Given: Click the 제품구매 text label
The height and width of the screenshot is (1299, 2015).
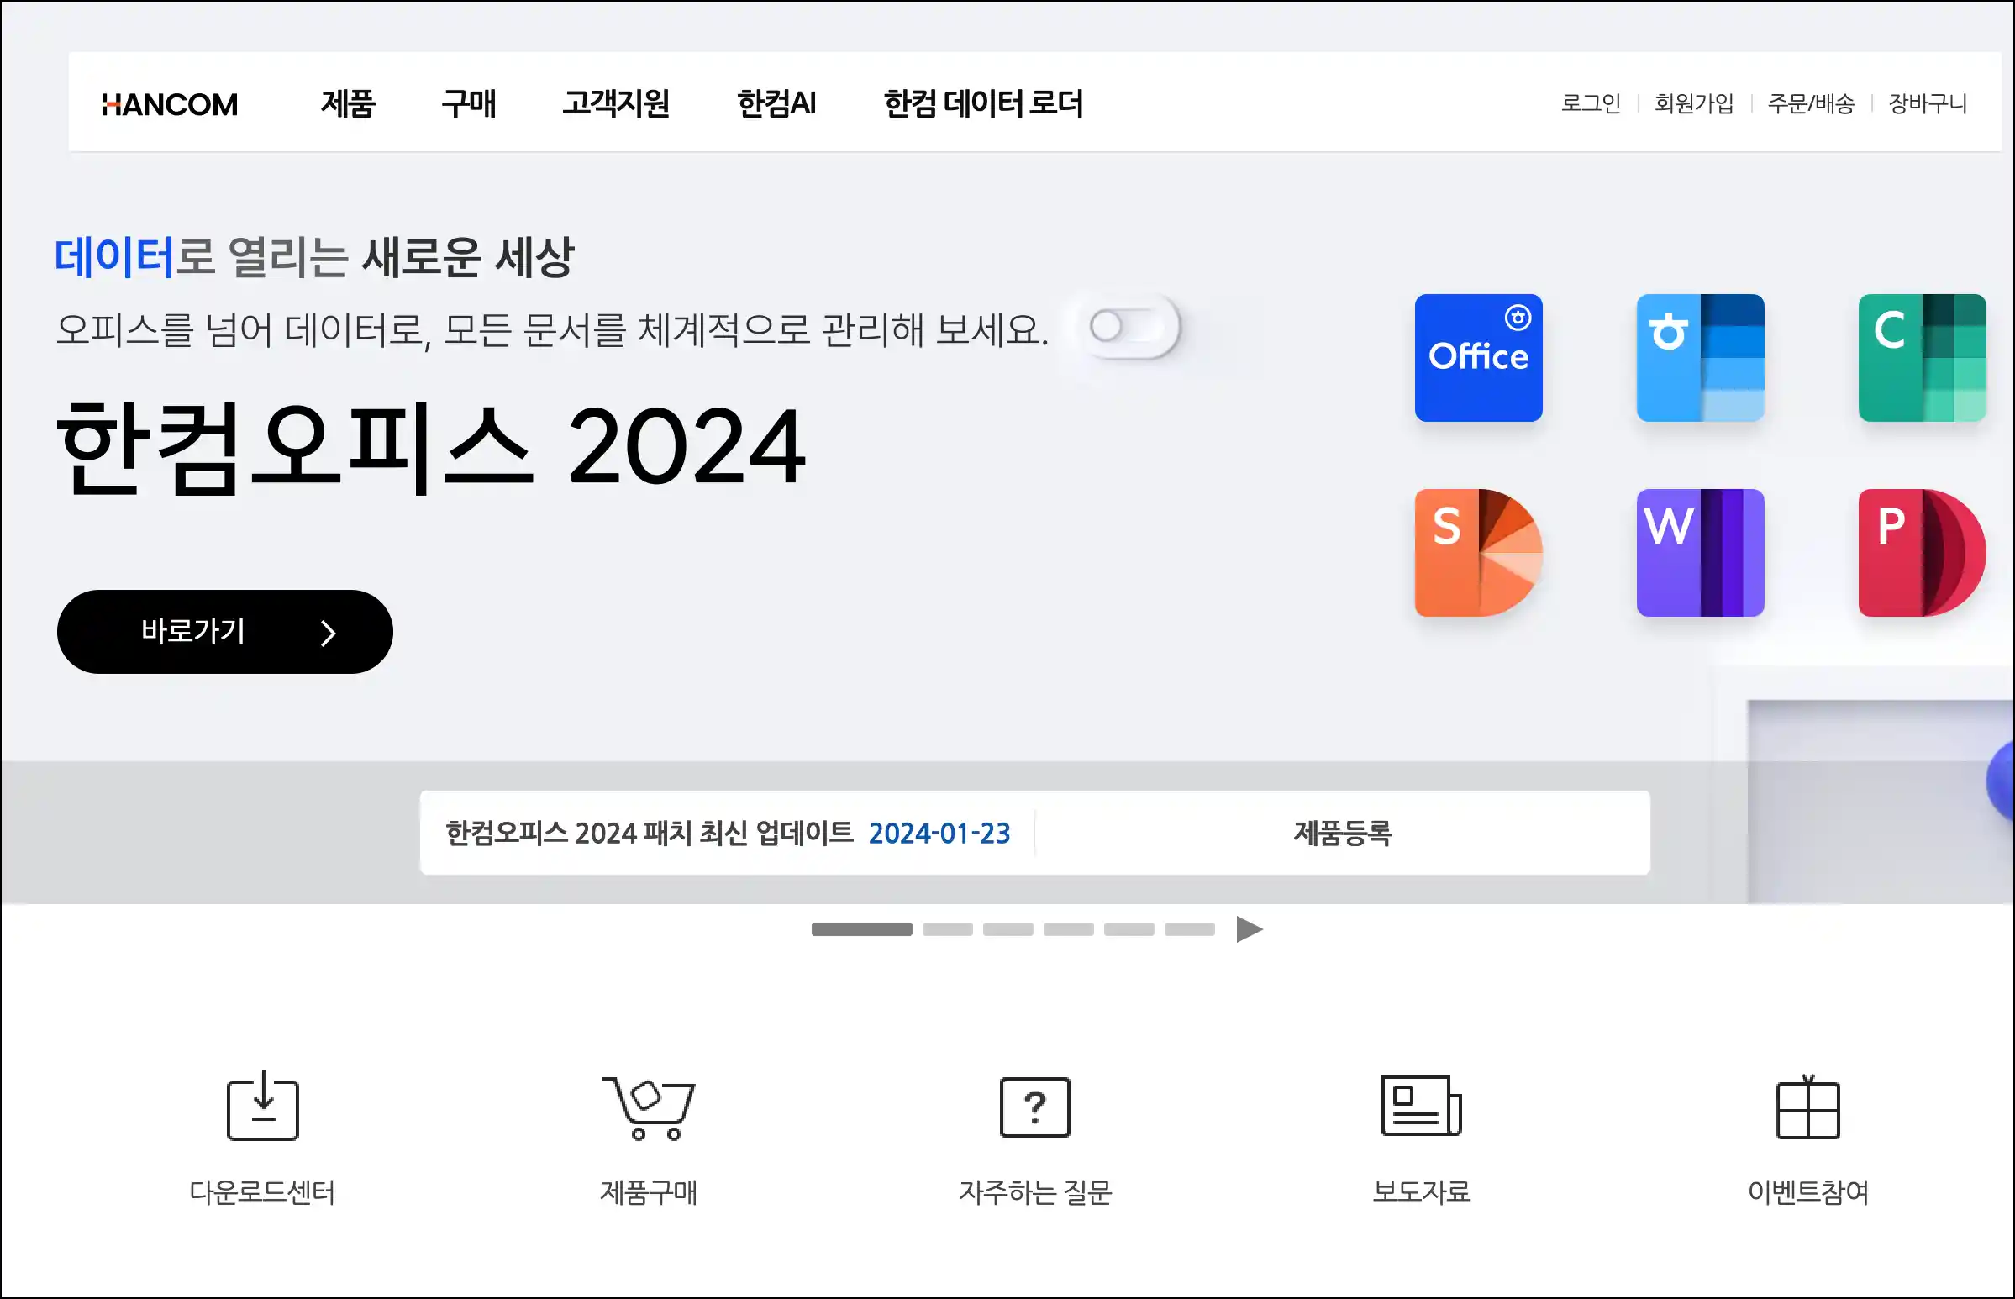Looking at the screenshot, I should point(649,1192).
